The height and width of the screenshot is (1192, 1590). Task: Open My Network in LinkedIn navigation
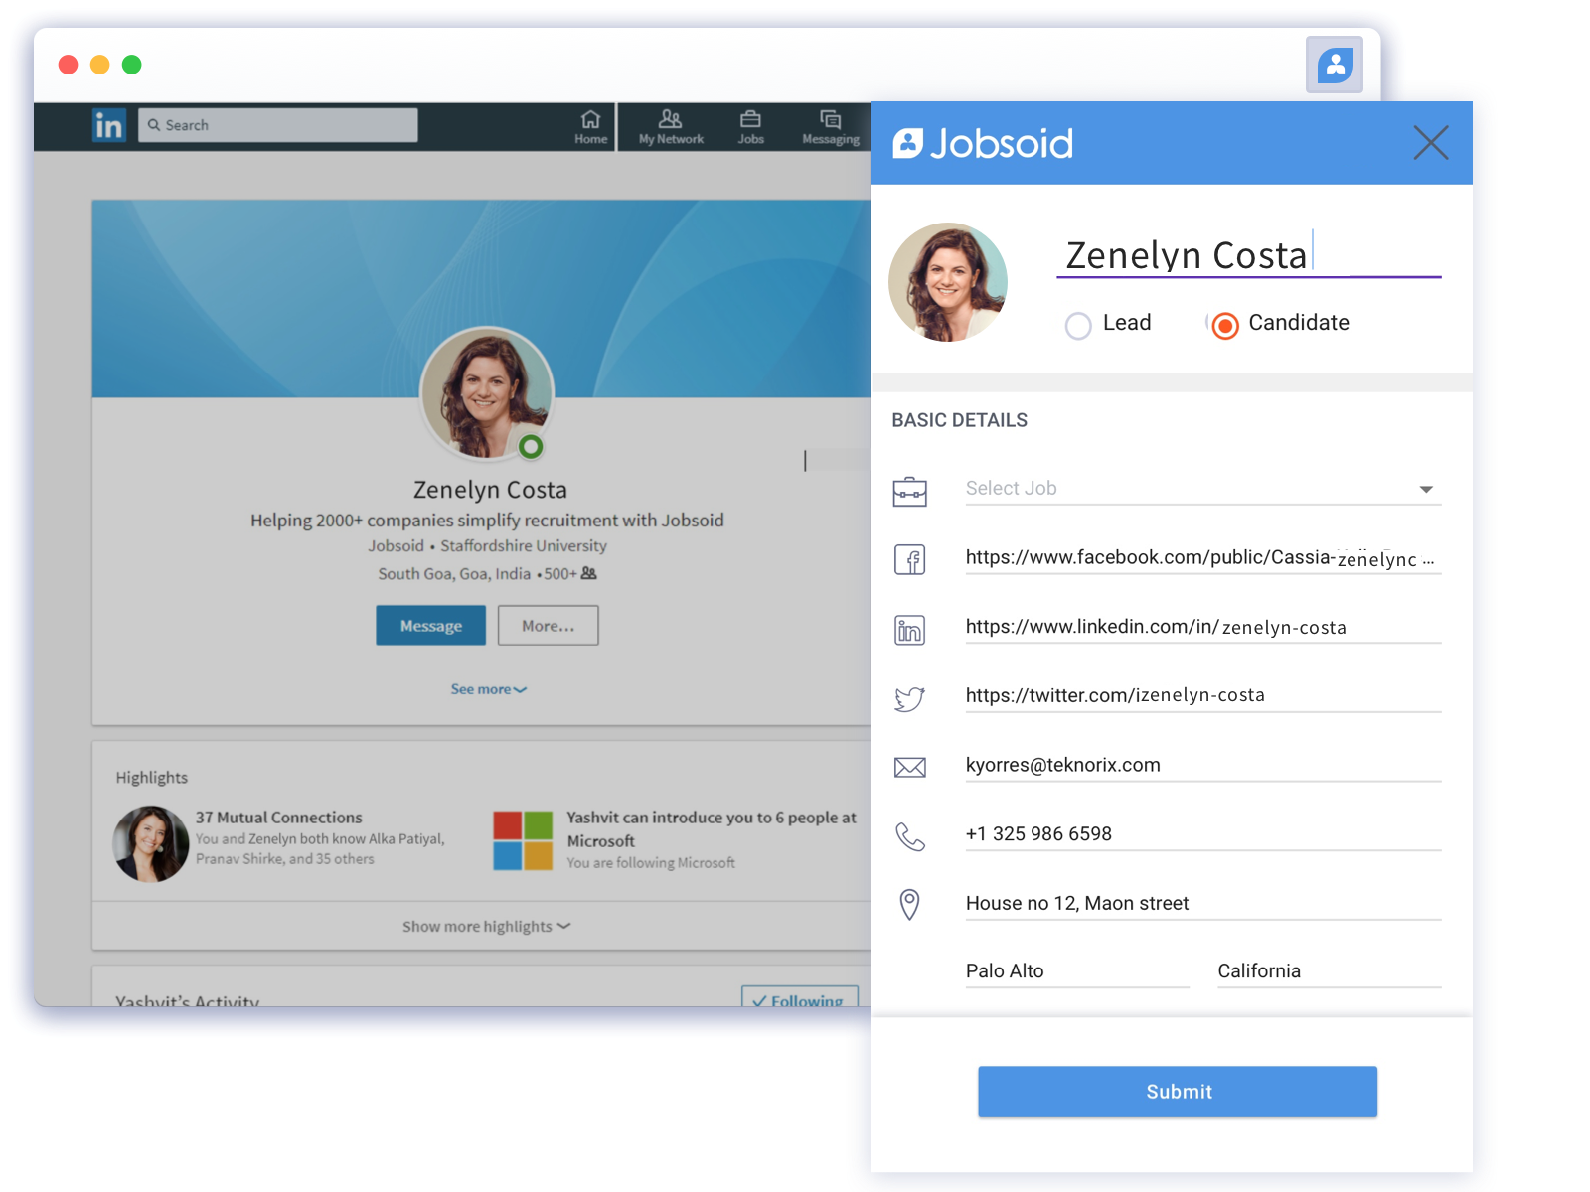coord(671,127)
